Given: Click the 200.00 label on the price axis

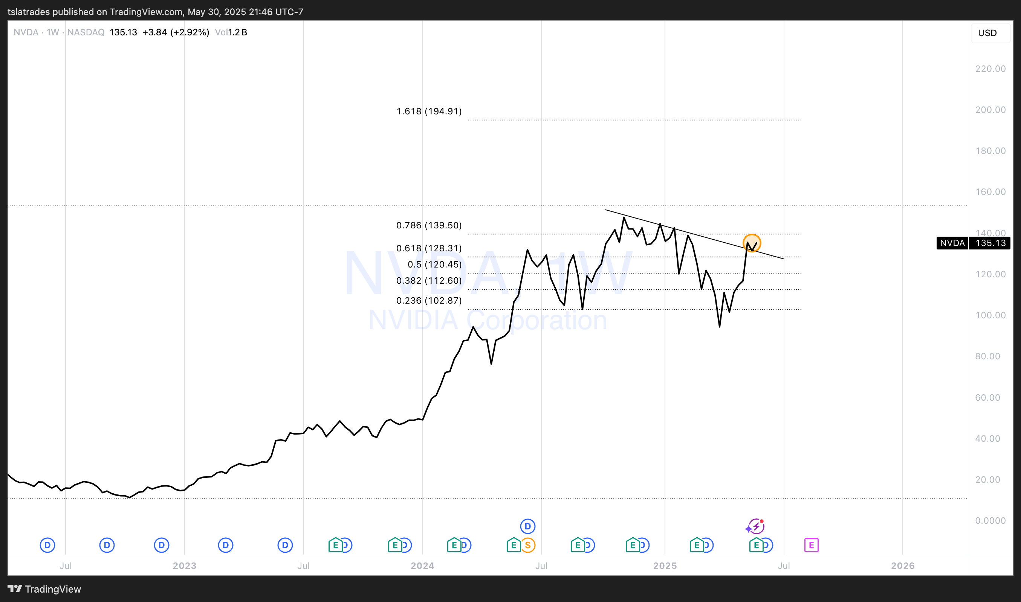Looking at the screenshot, I should click(x=990, y=110).
